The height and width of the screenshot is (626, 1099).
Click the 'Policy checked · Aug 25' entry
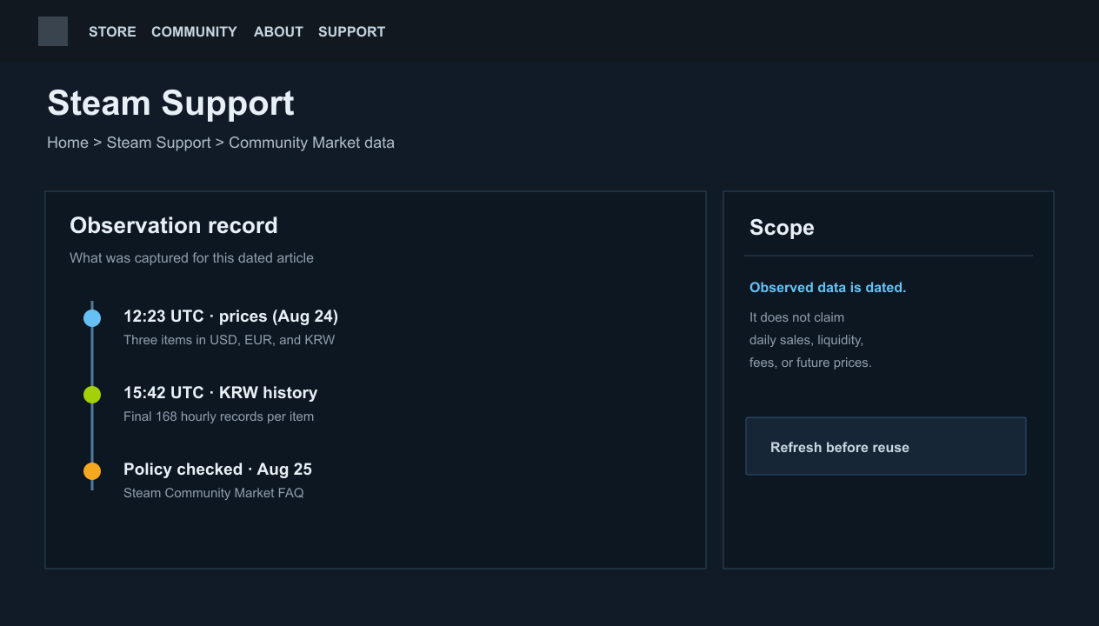217,469
